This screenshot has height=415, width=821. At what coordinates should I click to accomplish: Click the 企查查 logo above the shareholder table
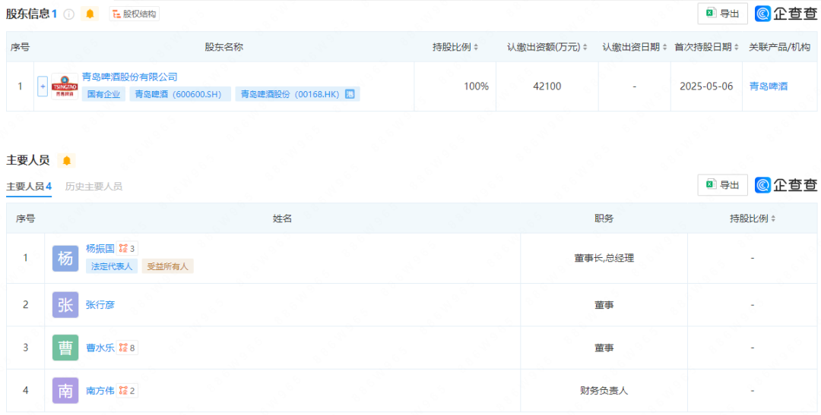[786, 14]
